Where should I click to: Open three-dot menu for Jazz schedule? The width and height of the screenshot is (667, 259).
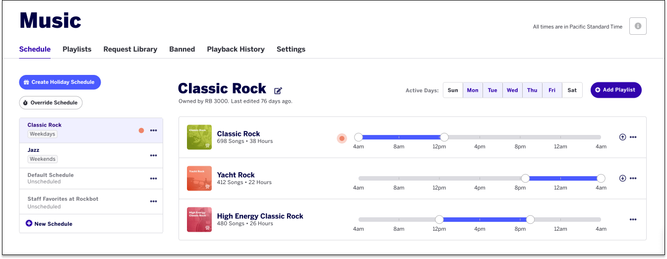(153, 155)
